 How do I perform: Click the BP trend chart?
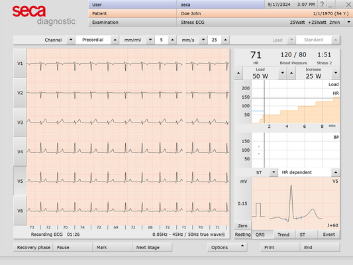pyautogui.click(x=295, y=150)
